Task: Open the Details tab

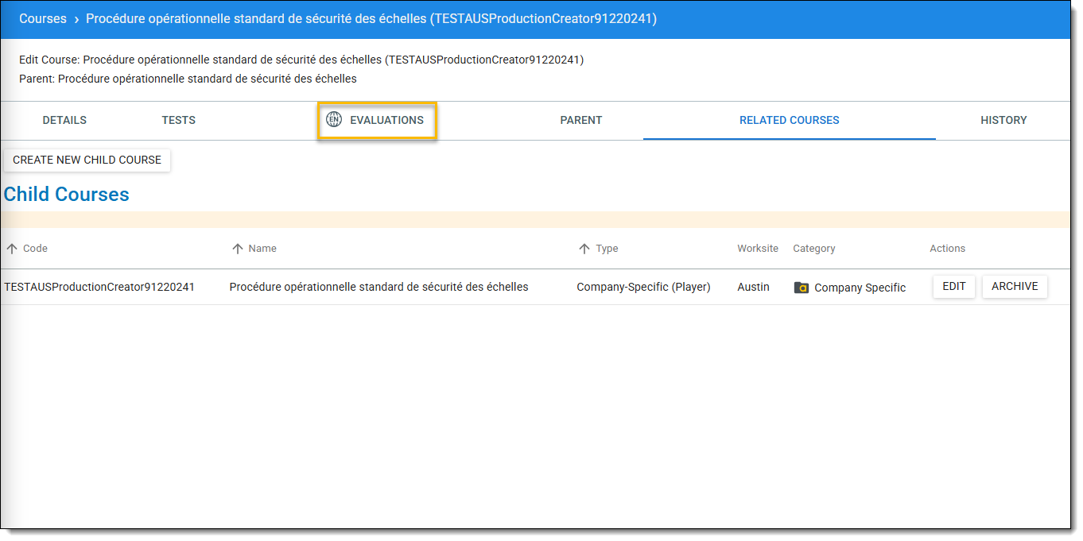Action: point(64,121)
